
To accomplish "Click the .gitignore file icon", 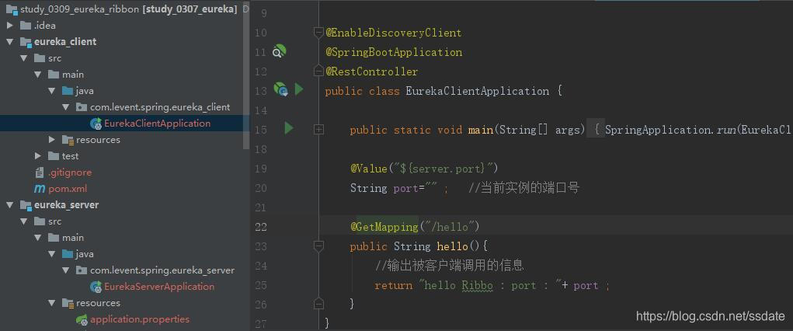I will pos(40,172).
